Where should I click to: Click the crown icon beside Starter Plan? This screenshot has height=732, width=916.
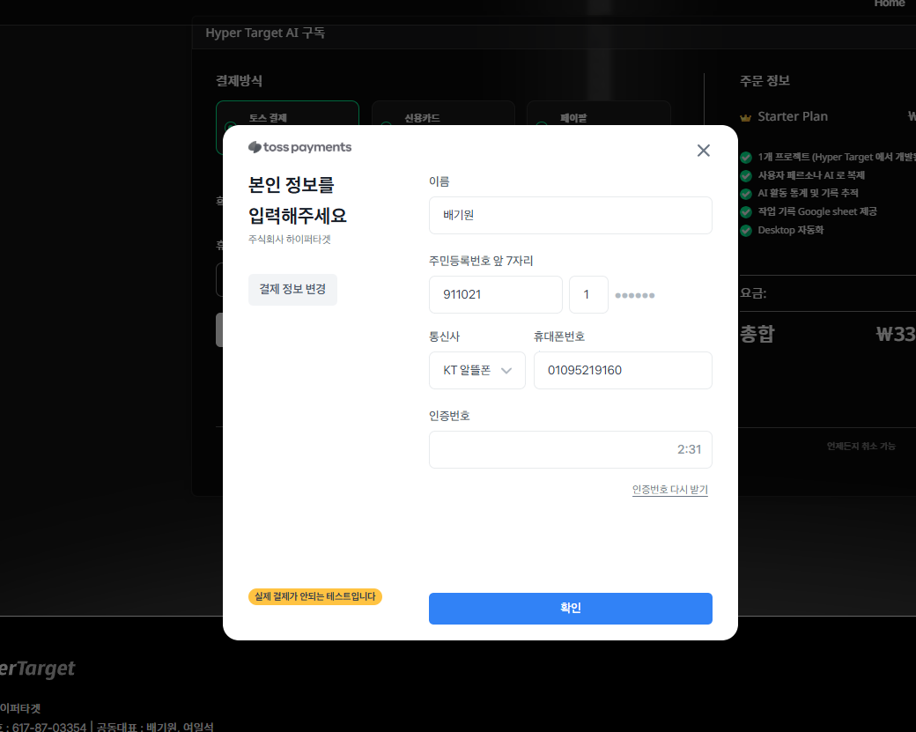coord(745,117)
